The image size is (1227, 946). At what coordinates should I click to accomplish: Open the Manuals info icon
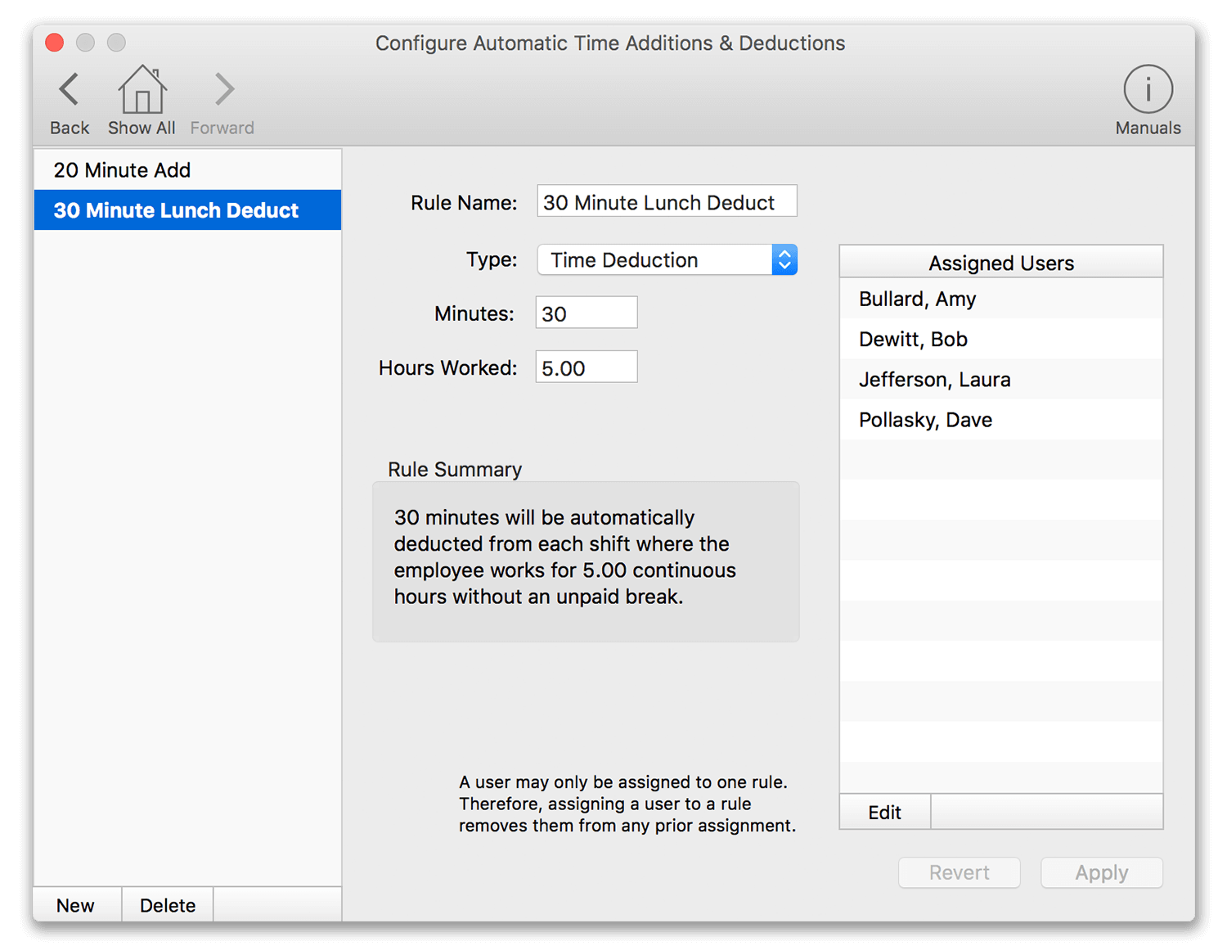(x=1148, y=88)
